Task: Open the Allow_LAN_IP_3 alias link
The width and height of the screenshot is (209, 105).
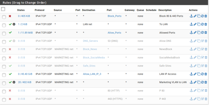Action: coord(92,74)
